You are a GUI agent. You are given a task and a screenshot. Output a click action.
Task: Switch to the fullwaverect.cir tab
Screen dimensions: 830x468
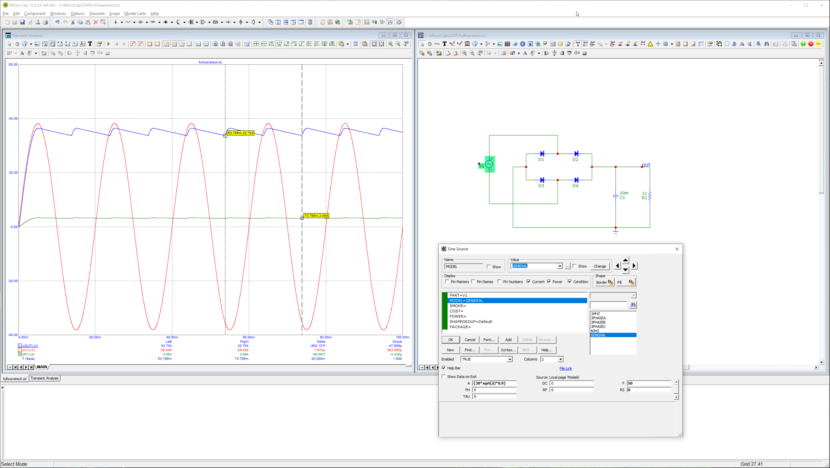pyautogui.click(x=14, y=379)
